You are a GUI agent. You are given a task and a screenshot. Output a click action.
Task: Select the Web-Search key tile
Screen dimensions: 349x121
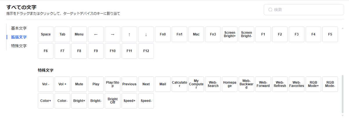point(213,84)
